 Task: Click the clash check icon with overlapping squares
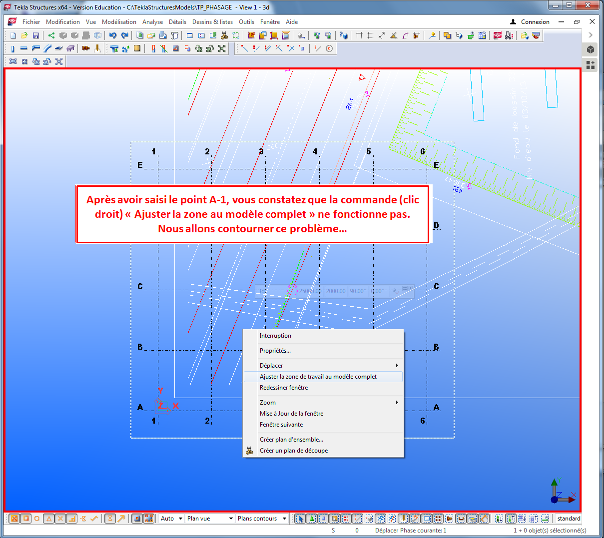click(447, 35)
